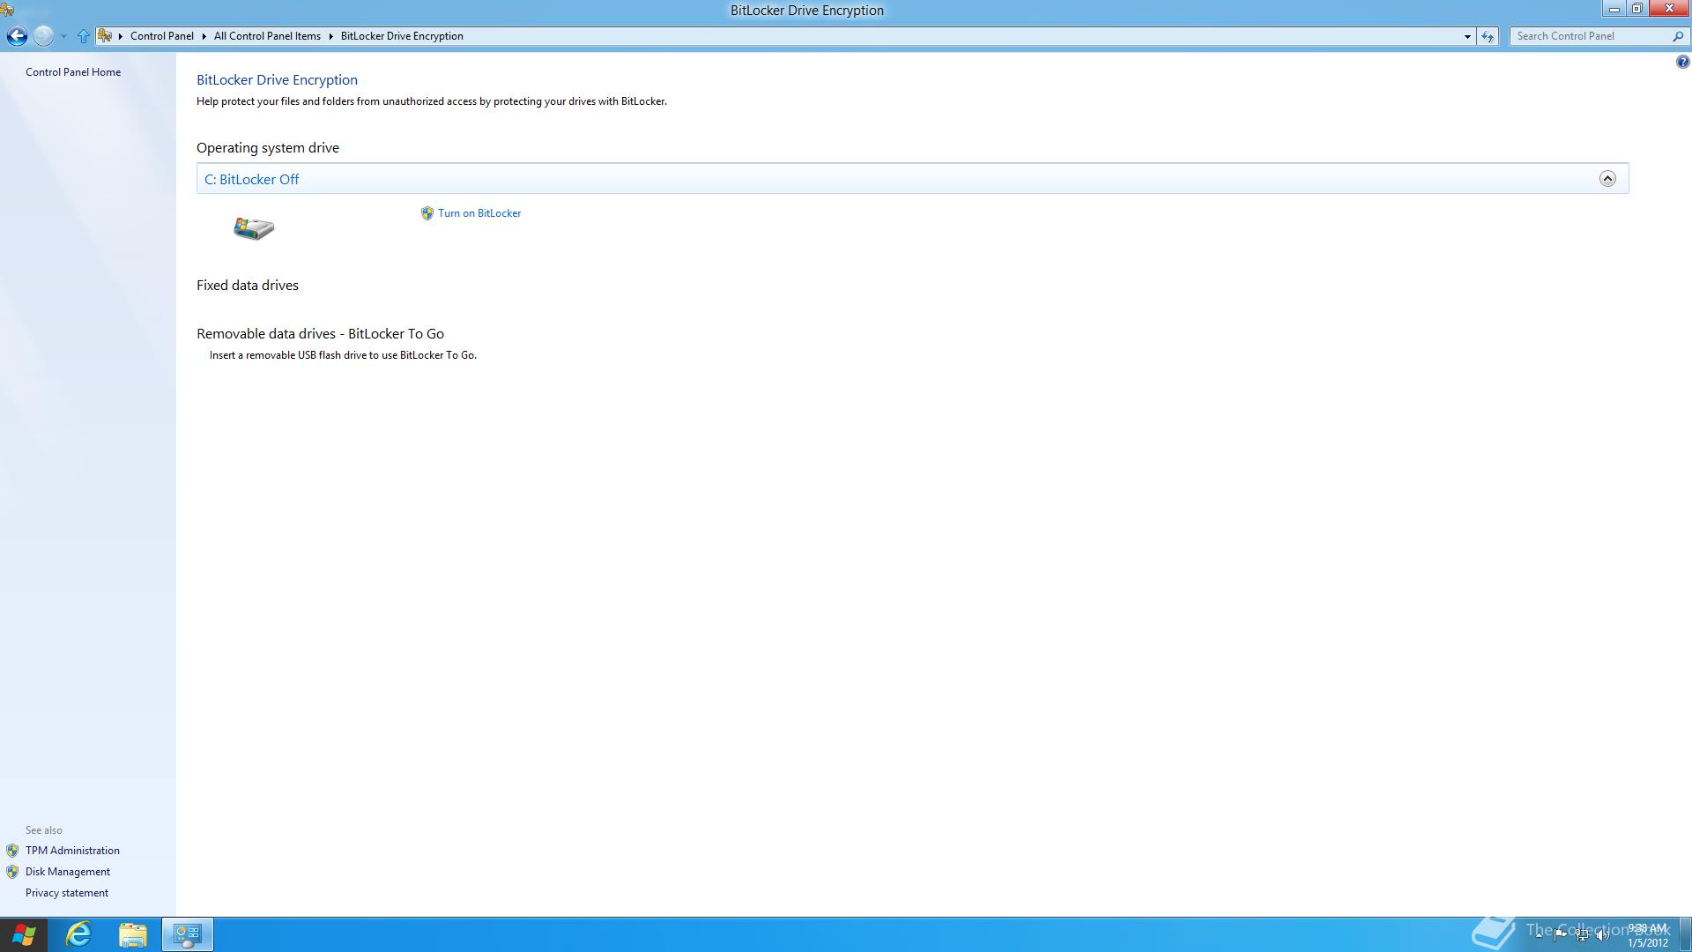Click the 'Fixed data drives' heading
This screenshot has width=1692, height=952.
tap(248, 286)
